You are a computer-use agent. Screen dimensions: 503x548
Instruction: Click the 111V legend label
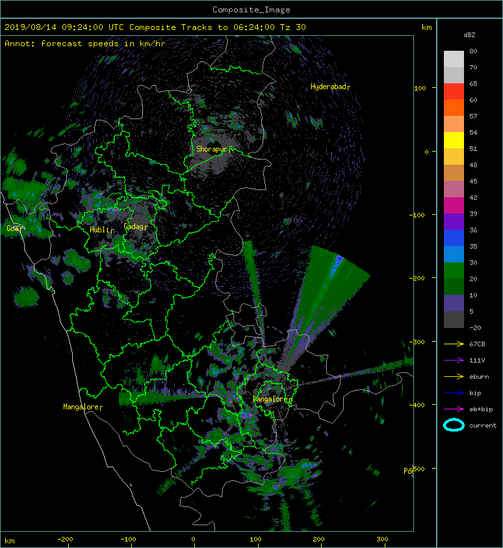(477, 361)
